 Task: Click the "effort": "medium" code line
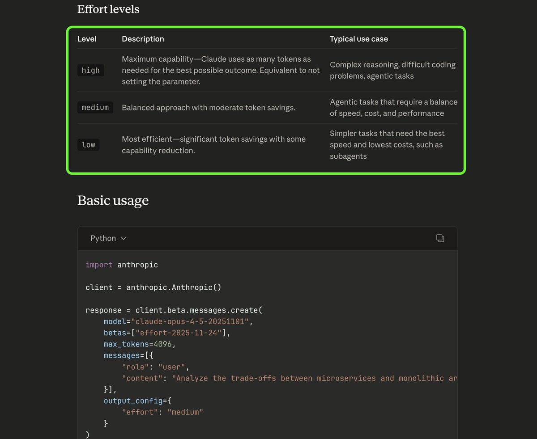pyautogui.click(x=162, y=412)
